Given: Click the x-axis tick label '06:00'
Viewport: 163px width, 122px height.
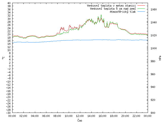Looking at the screenshot, I should 46,116.
